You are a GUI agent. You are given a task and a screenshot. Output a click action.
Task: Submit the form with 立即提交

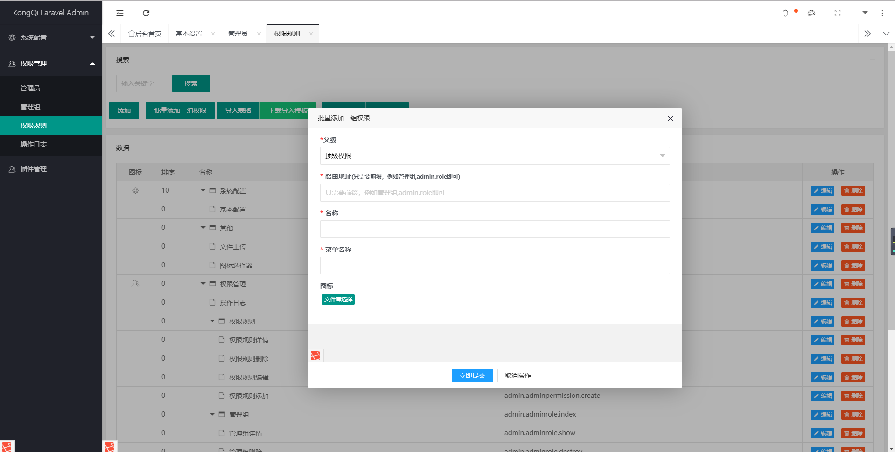point(472,376)
